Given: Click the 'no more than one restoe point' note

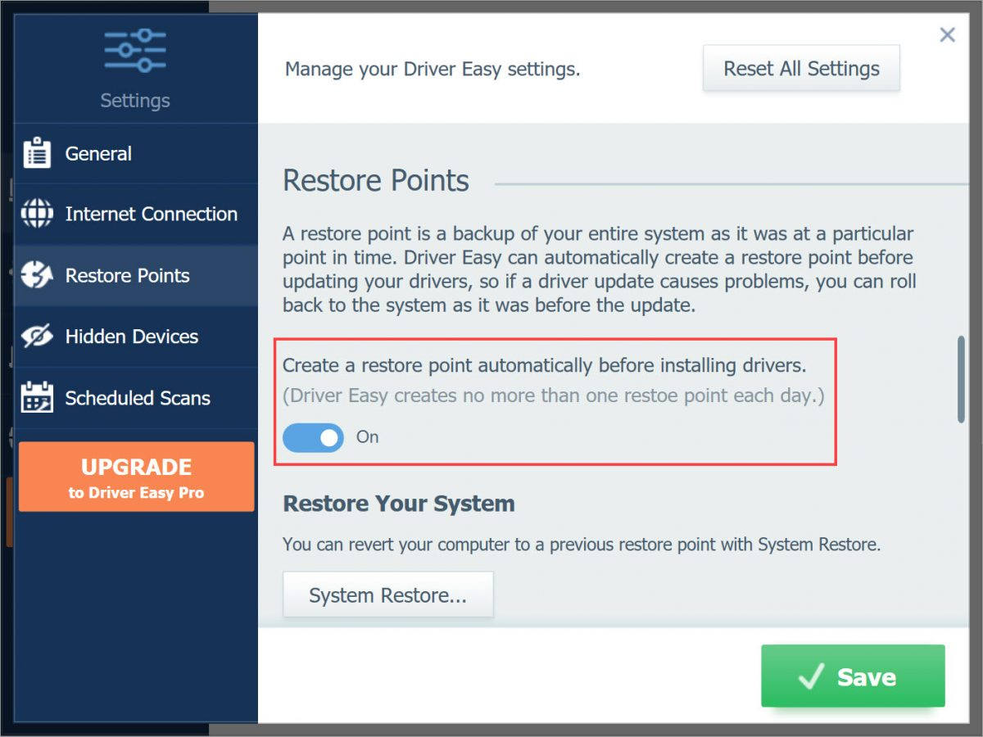Looking at the screenshot, I should pos(554,396).
